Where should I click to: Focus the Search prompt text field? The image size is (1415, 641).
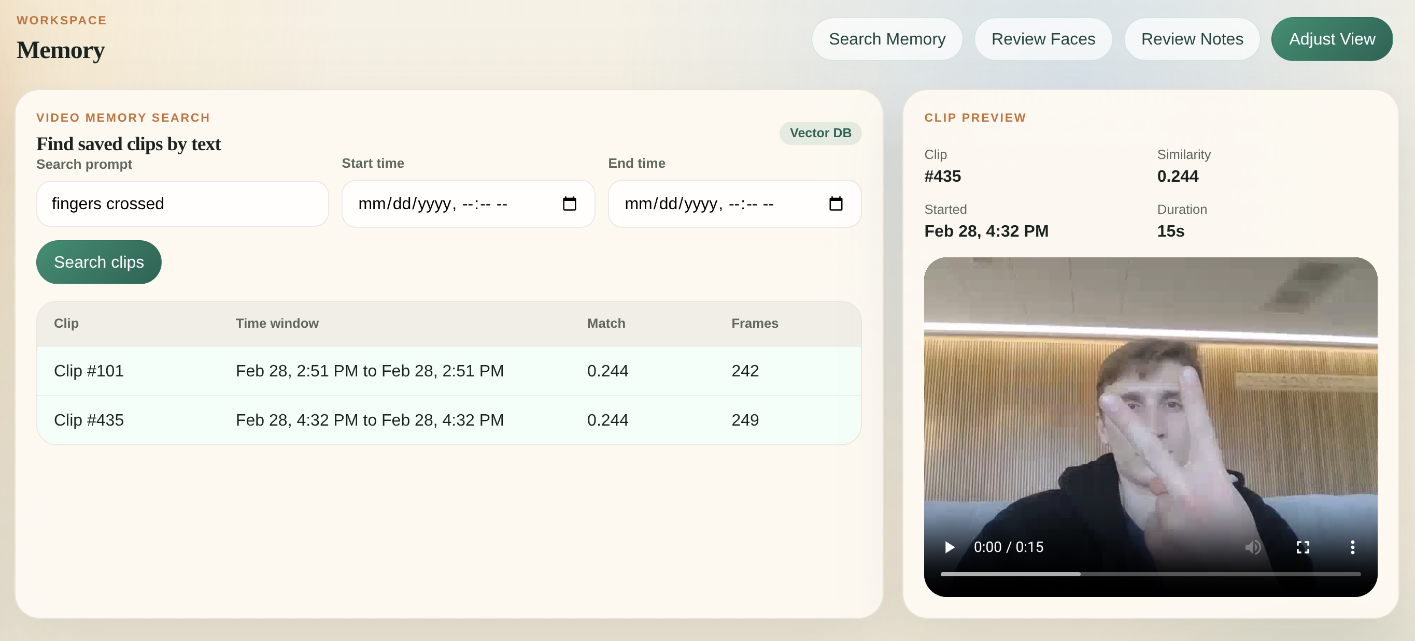[x=182, y=203]
